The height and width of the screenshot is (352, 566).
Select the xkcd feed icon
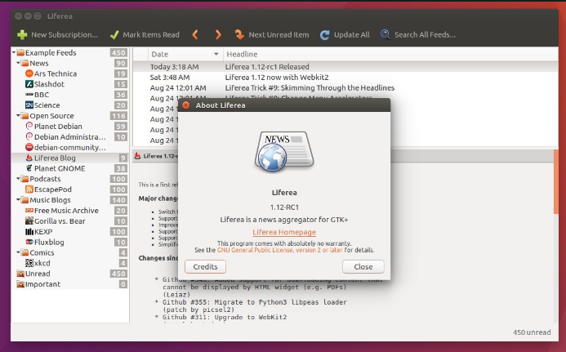29,263
